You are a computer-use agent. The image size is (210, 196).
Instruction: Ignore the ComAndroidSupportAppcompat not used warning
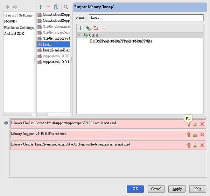tap(202, 124)
